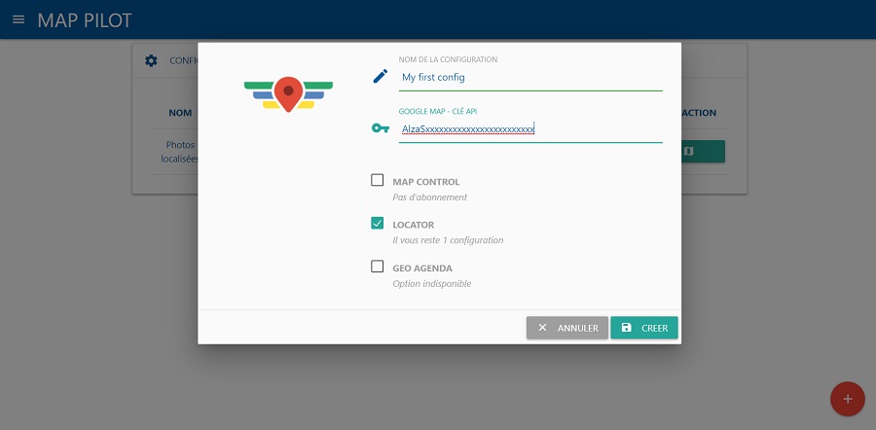Open the hamburger navigation menu
Image resolution: width=876 pixels, height=430 pixels.
click(x=18, y=19)
